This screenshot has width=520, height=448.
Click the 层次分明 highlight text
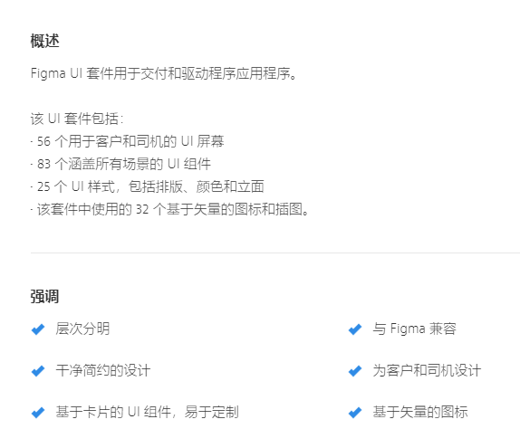coord(82,329)
